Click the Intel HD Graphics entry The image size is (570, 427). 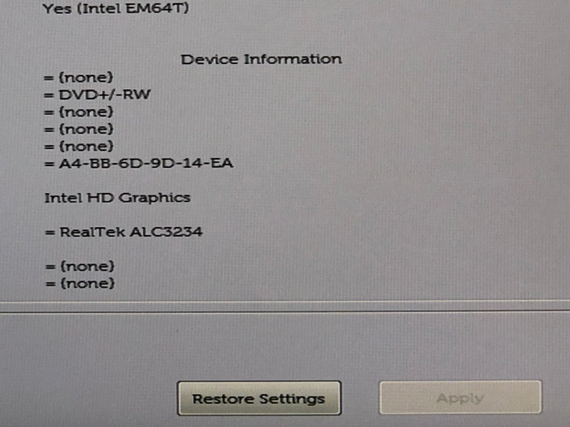pos(117,198)
